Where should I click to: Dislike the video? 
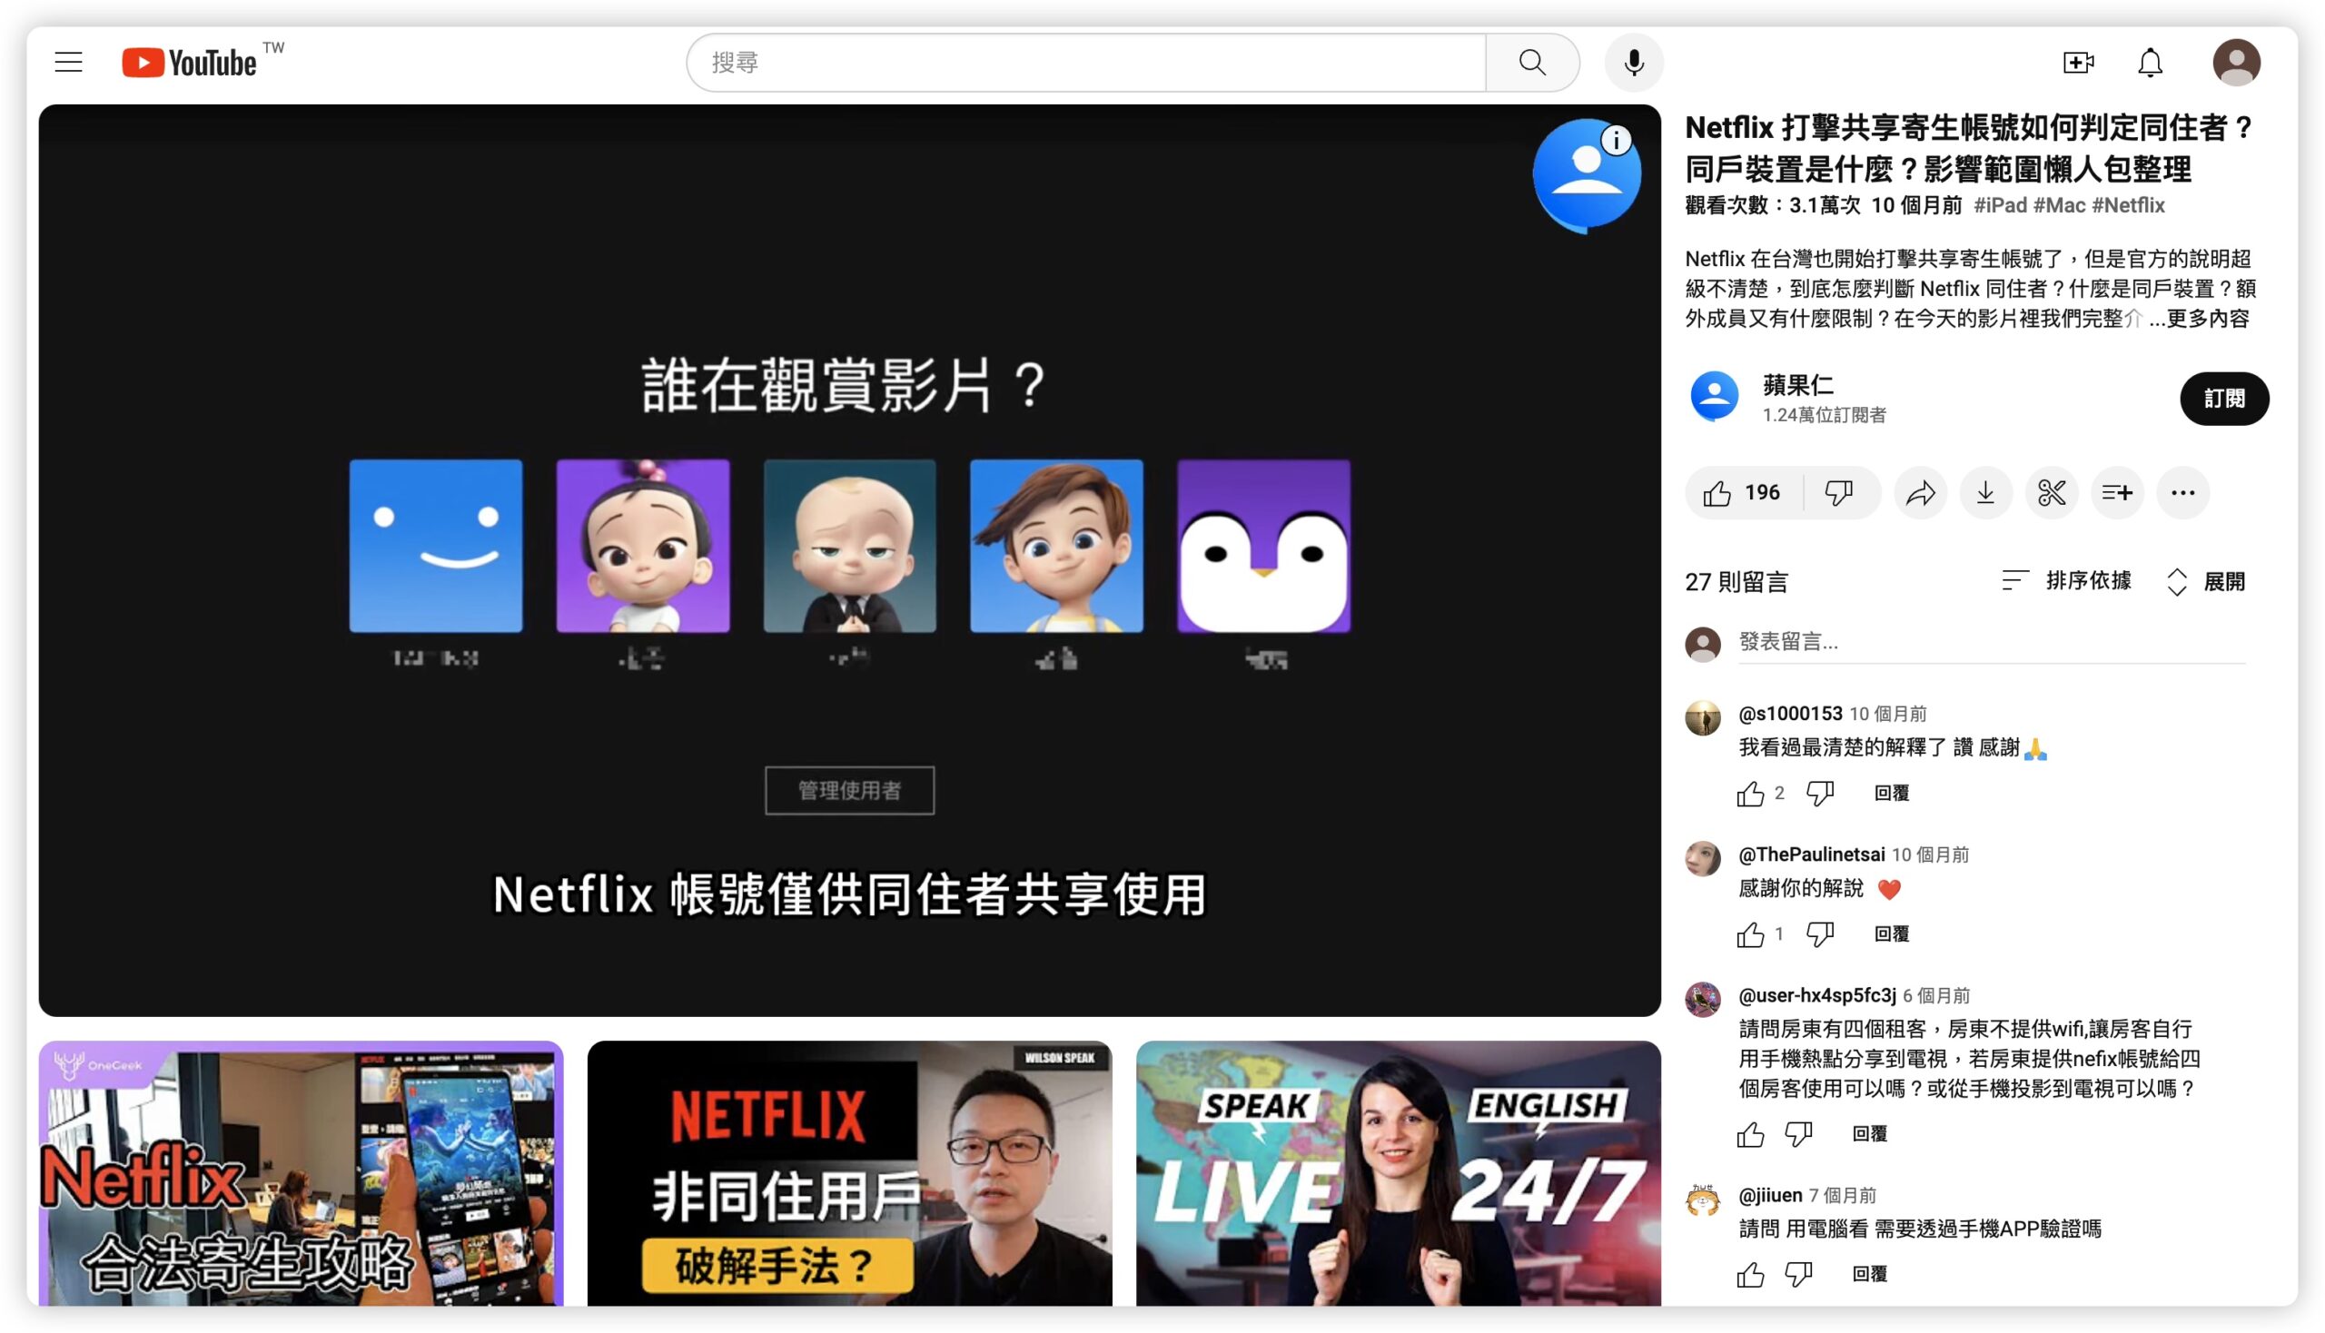coord(1839,492)
